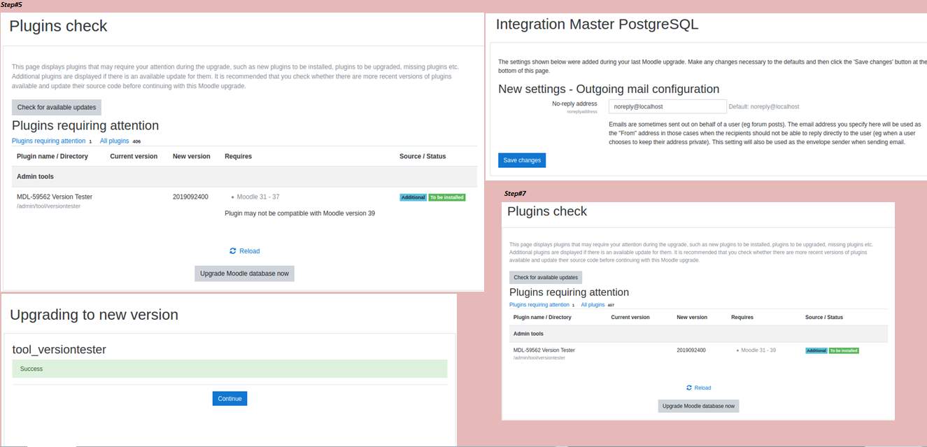This screenshot has width=927, height=447.
Task: Click MDL-59562 Version Tester in Step 7 table
Action: click(544, 350)
